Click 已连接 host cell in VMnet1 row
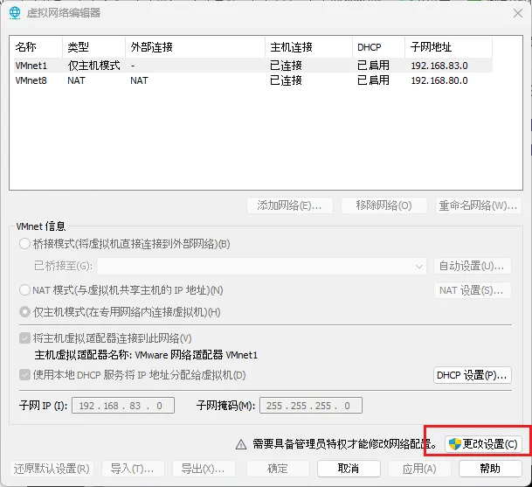The height and width of the screenshot is (487, 532). tap(286, 66)
